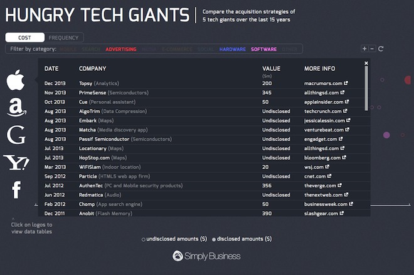Close the acquisitions data table
Screen dimensions: 414x275
tap(366, 63)
